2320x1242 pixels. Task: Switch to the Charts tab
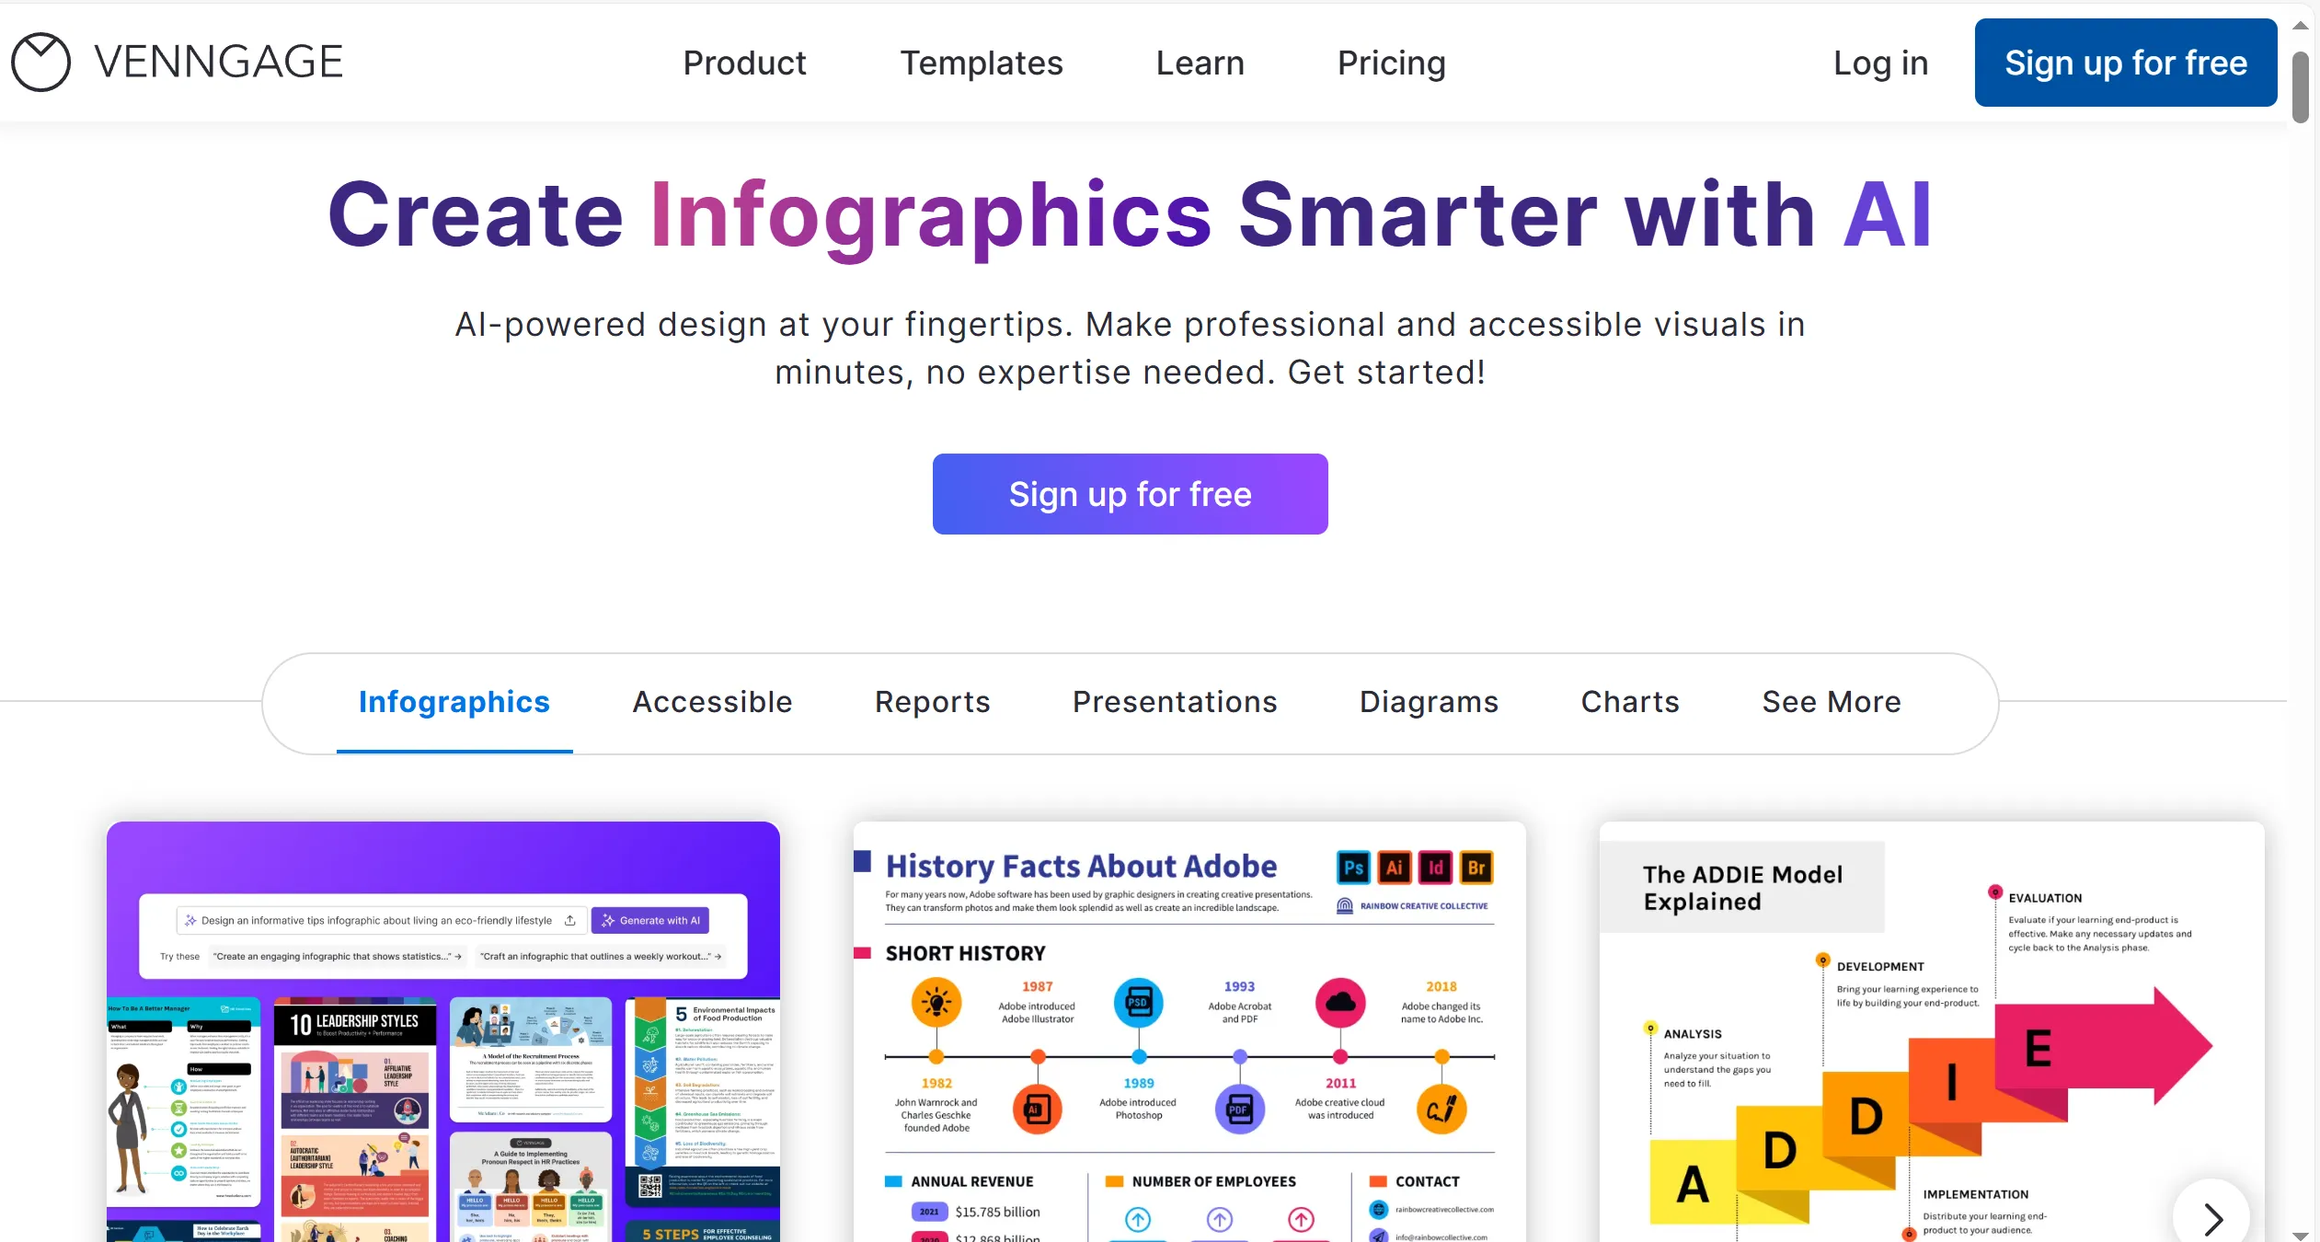tap(1630, 702)
